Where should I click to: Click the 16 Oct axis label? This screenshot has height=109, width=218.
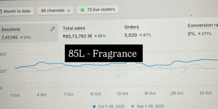150,93
